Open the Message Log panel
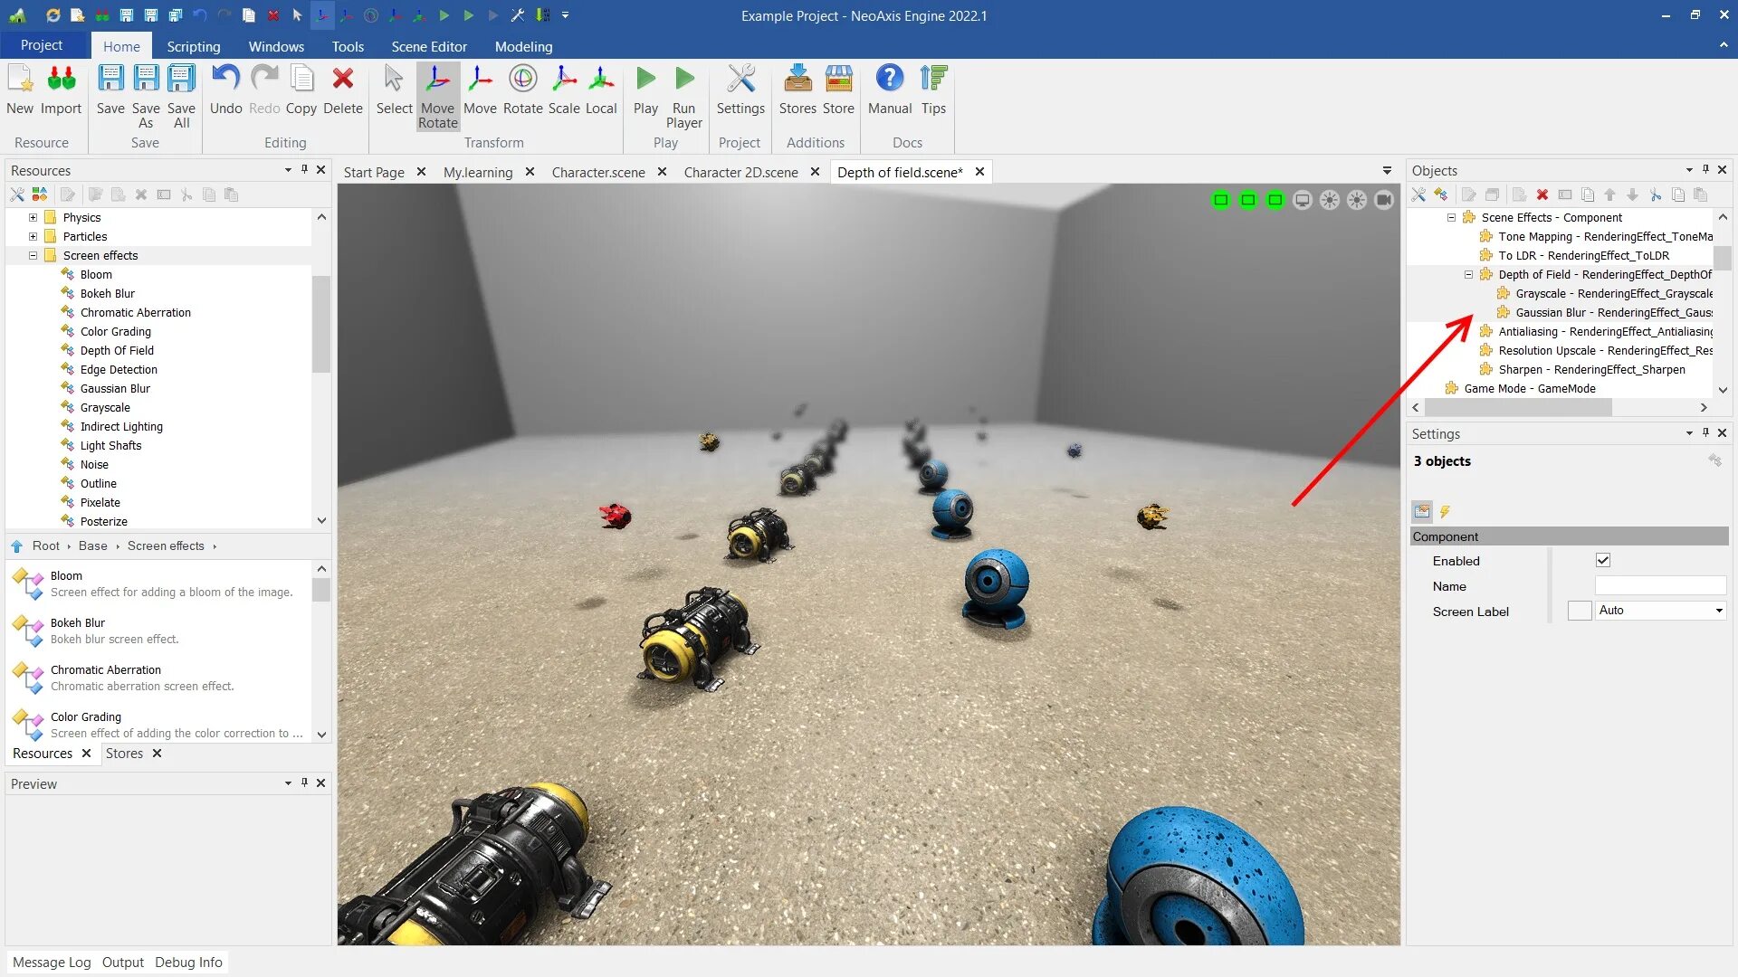Viewport: 1738px width, 977px height. (52, 962)
